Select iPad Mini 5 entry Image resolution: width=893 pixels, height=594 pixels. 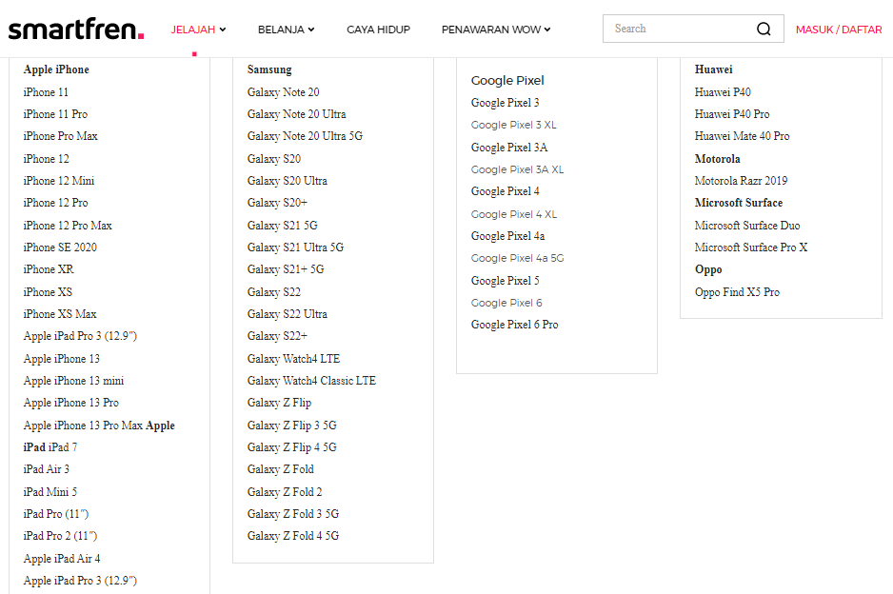pyautogui.click(x=50, y=491)
